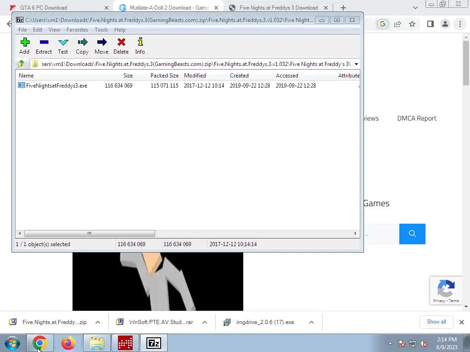This screenshot has width=470, height=352.
Task: Close the Five Nights at Freddys 3 tab
Action: point(326,8)
